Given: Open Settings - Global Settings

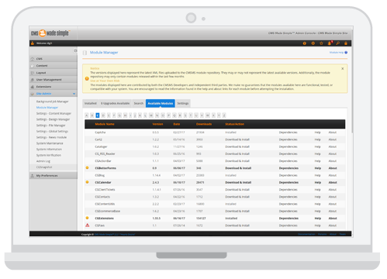Looking at the screenshot, I should pyautogui.click(x=52, y=131).
